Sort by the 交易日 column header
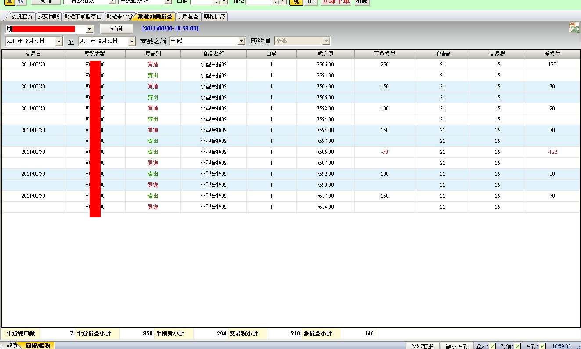The width and height of the screenshot is (581, 349). (33, 54)
